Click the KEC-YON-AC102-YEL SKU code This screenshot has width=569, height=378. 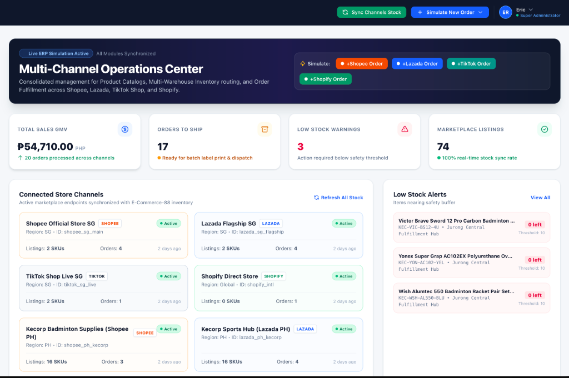[421, 263]
